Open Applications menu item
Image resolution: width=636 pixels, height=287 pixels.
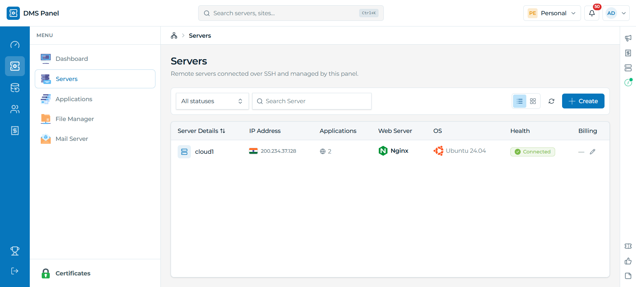coord(95,99)
